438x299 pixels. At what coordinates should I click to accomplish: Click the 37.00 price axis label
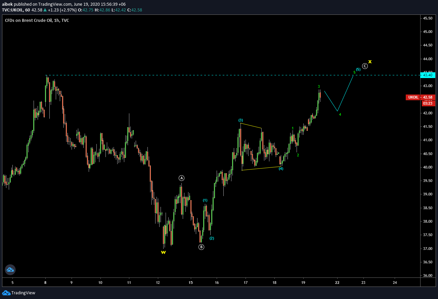point(428,249)
